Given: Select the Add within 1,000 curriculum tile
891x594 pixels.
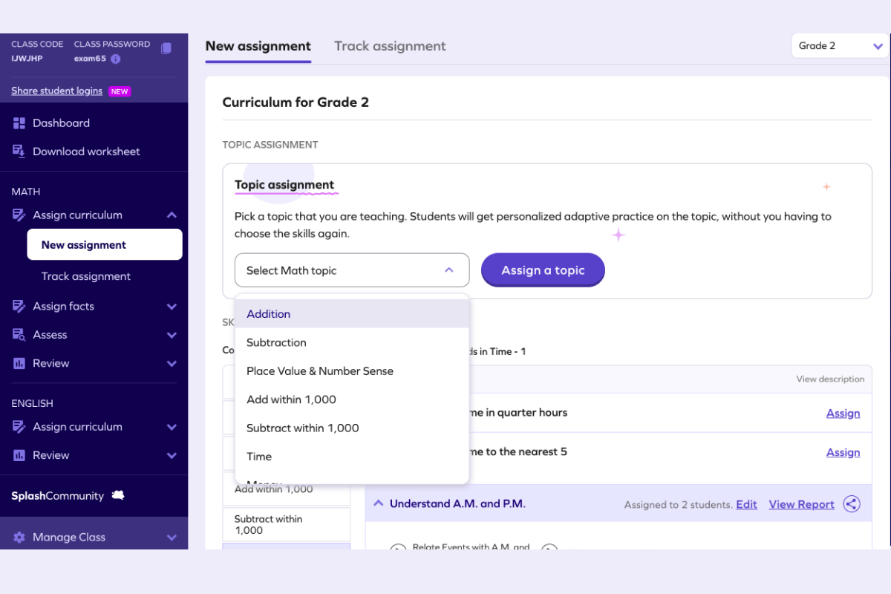Looking at the screenshot, I should pyautogui.click(x=286, y=489).
